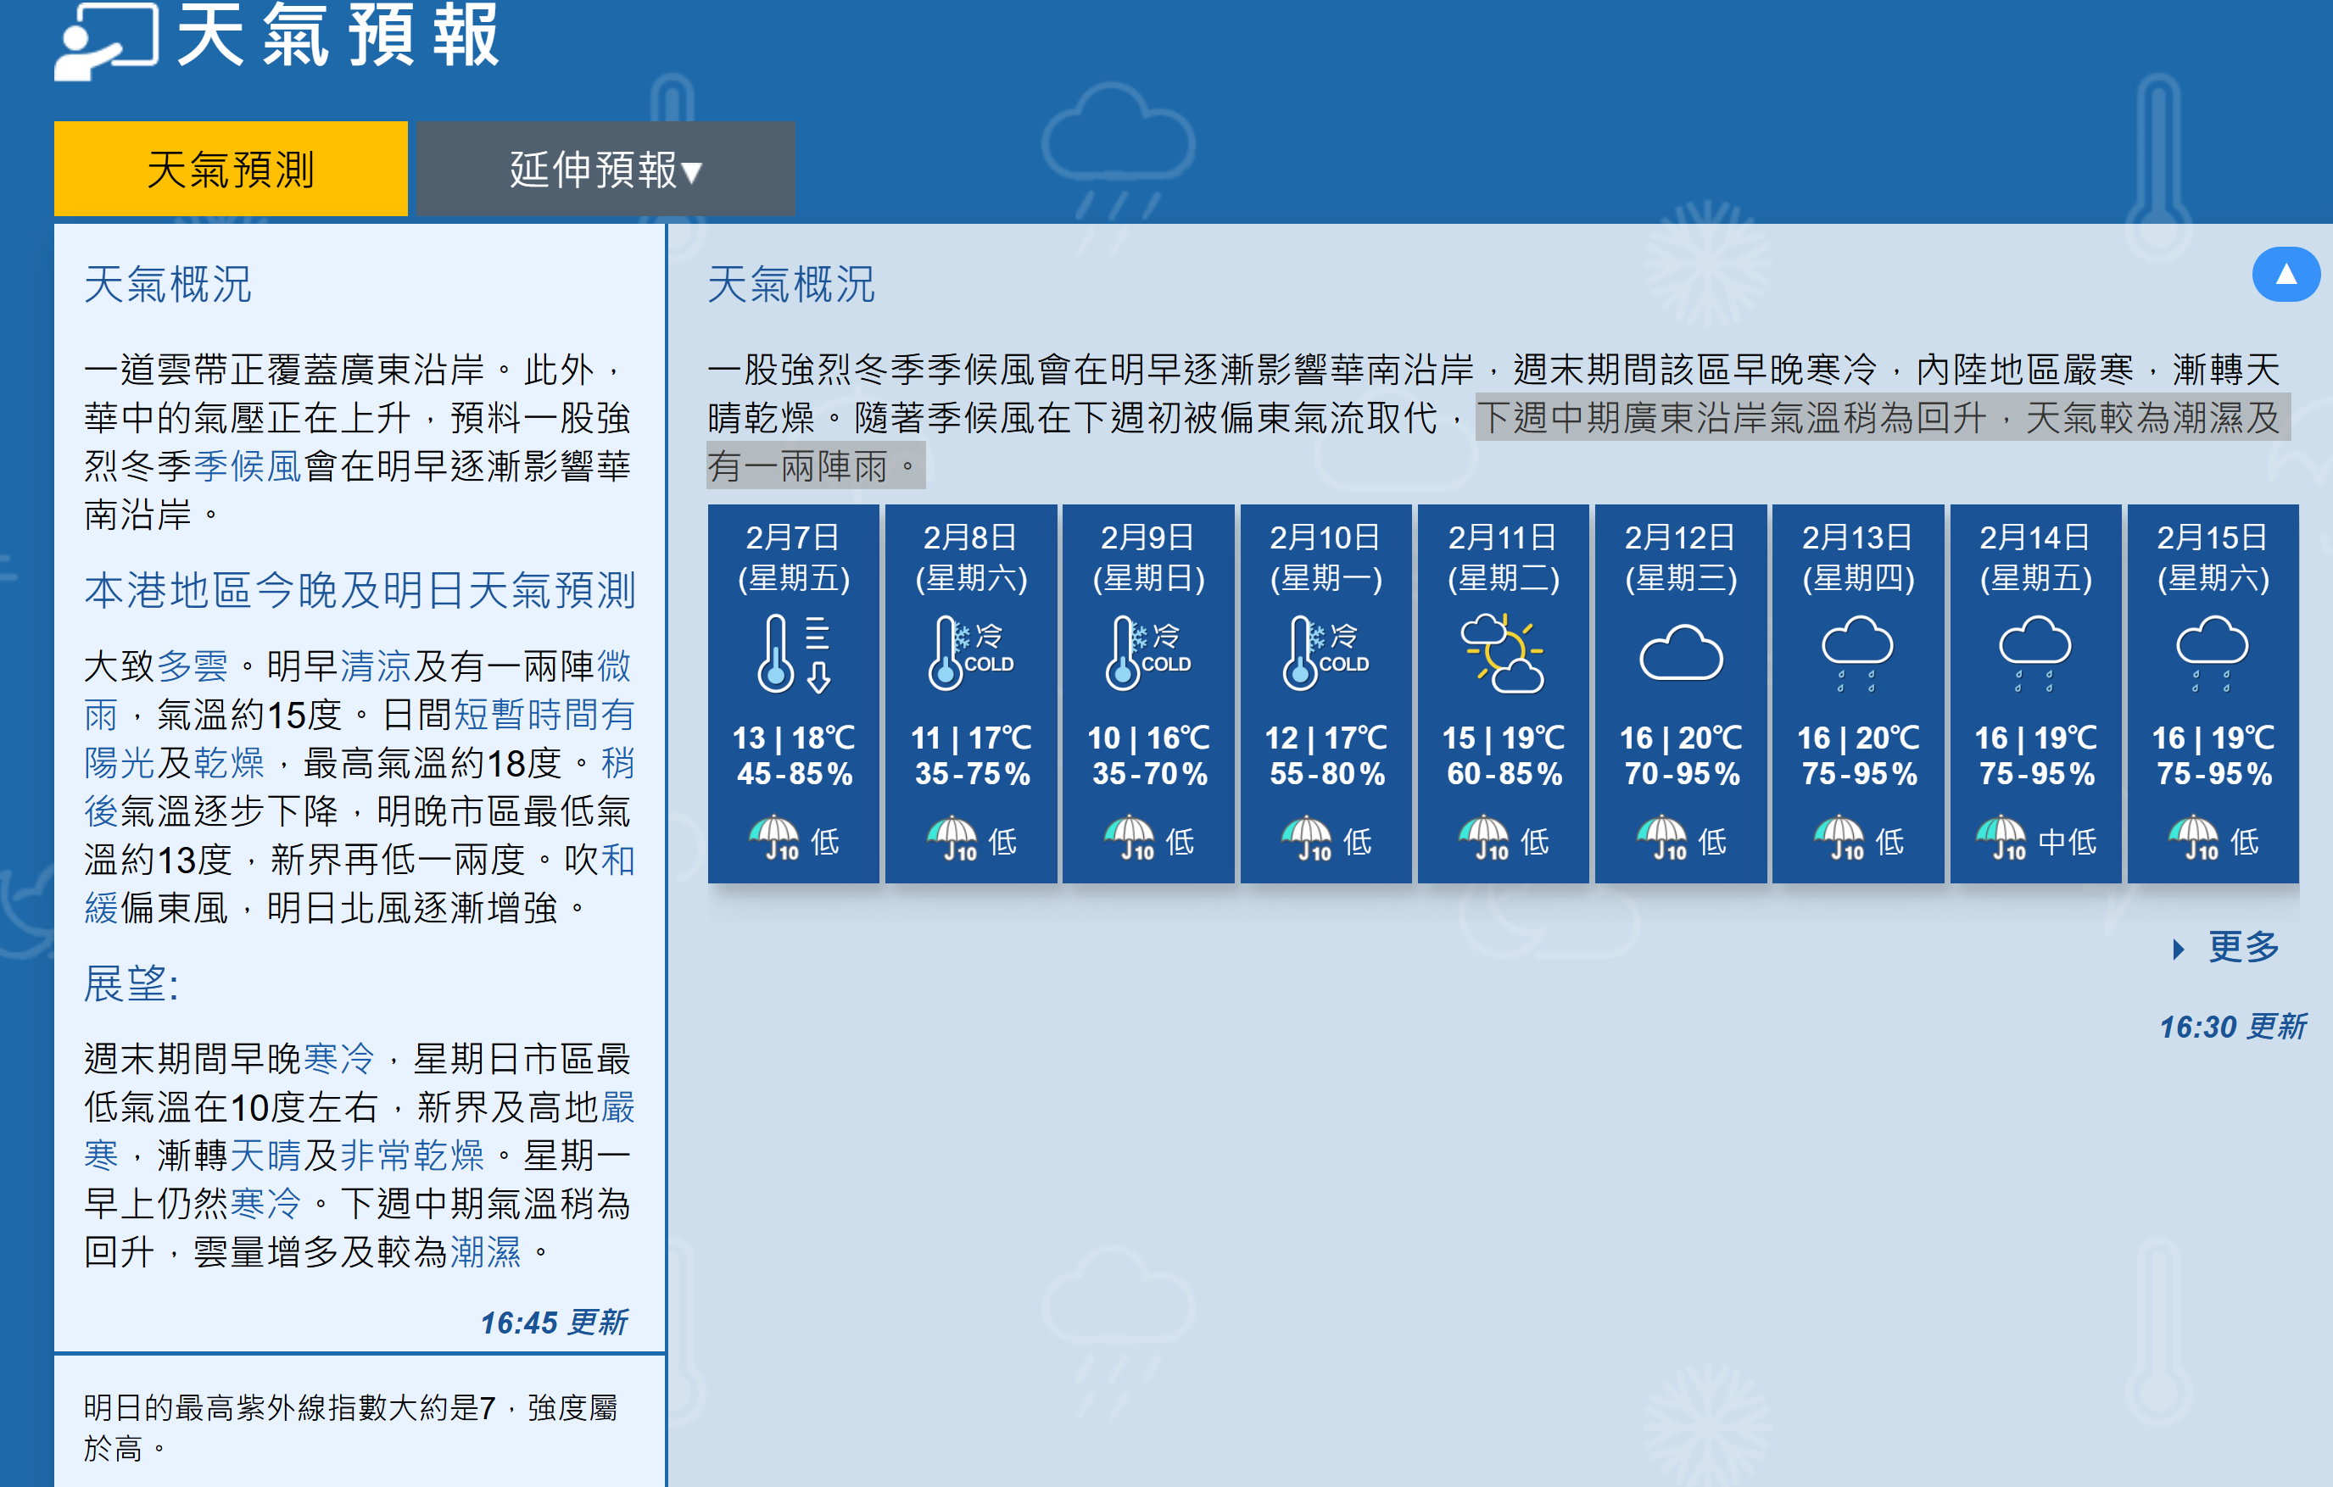Open the 延伸預報 dropdown tab

[x=606, y=170]
